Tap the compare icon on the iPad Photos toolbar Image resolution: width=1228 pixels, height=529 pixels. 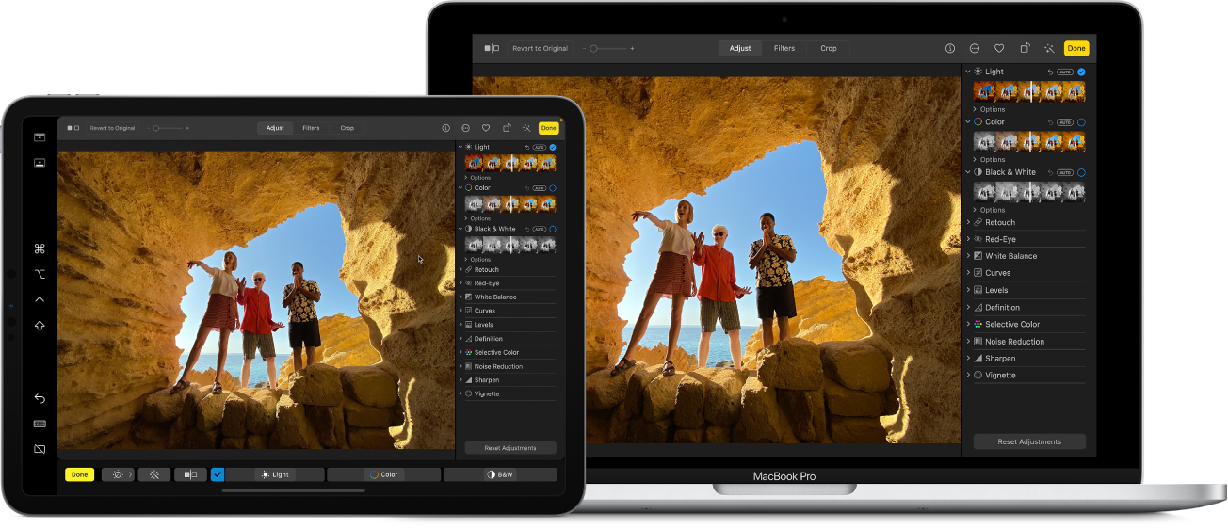point(72,128)
